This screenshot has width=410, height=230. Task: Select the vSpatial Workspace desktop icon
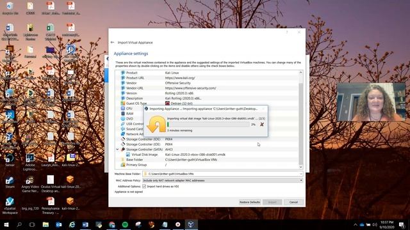click(x=10, y=206)
